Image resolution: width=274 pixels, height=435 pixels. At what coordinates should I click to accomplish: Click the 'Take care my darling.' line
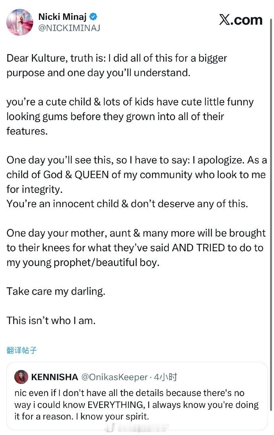click(56, 291)
